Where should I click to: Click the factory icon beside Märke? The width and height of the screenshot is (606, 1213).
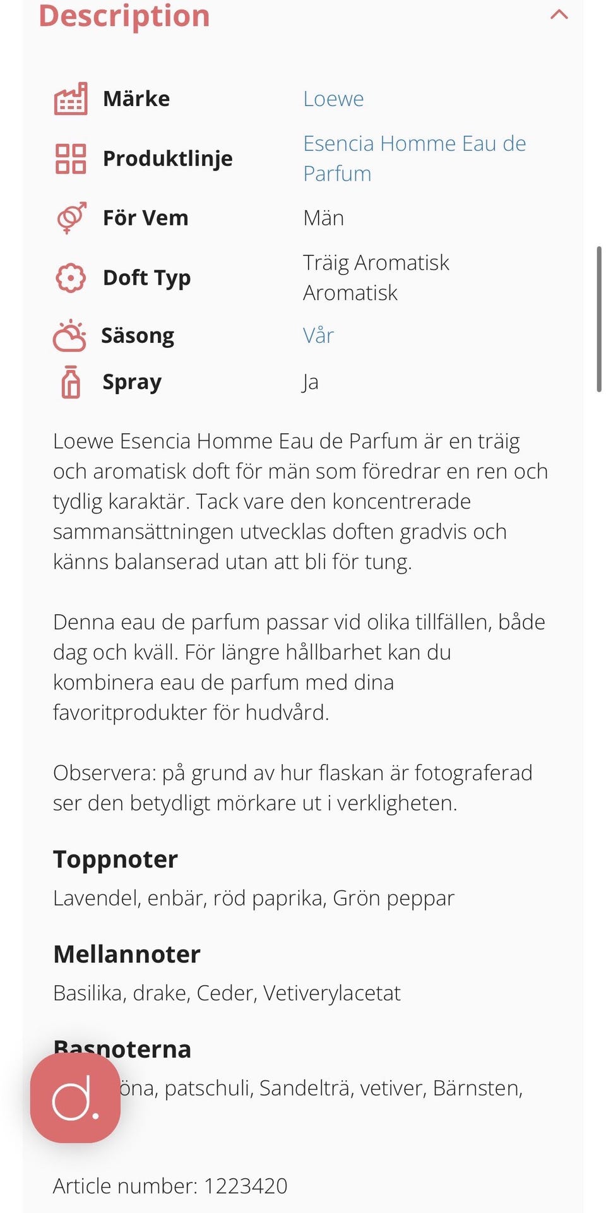pos(71,99)
